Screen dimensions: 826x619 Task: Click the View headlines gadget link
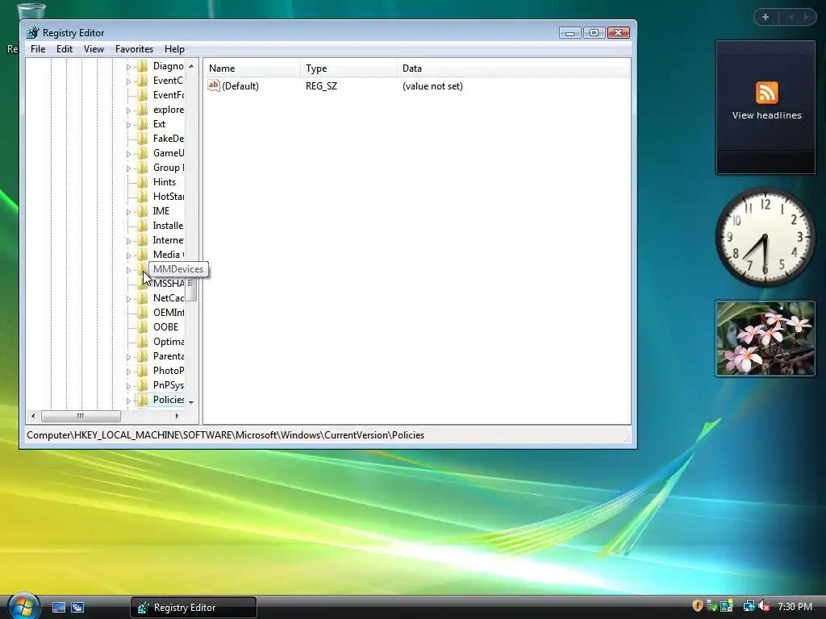766,115
